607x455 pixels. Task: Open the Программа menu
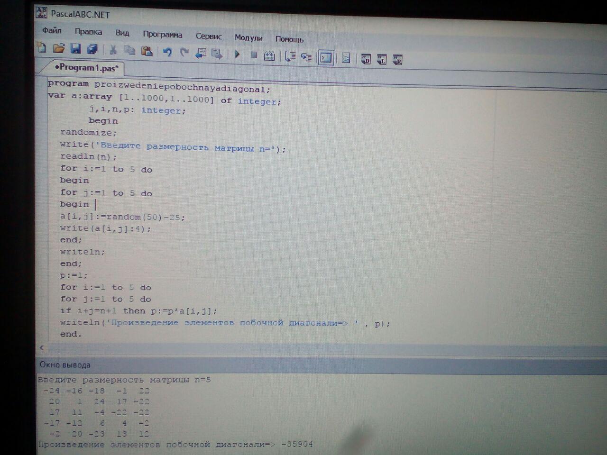163,35
